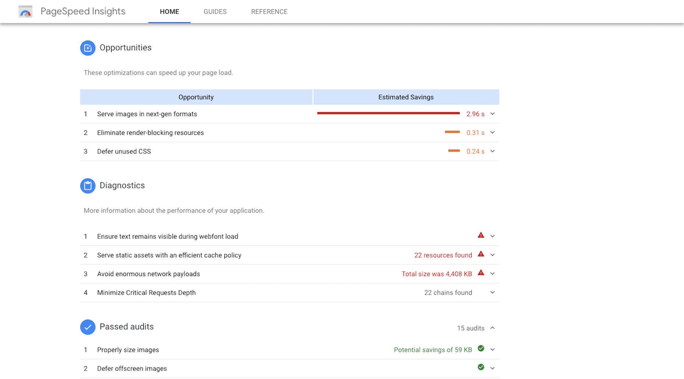Click 'More information about the performance' description
The height and width of the screenshot is (379, 684).
pyautogui.click(x=174, y=211)
